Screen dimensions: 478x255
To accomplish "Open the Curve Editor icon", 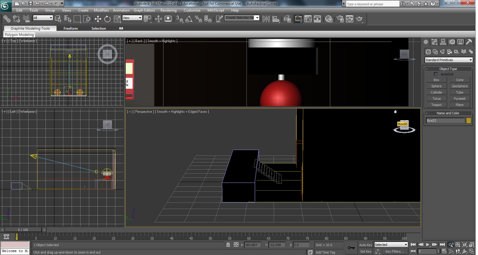I will point(308,19).
